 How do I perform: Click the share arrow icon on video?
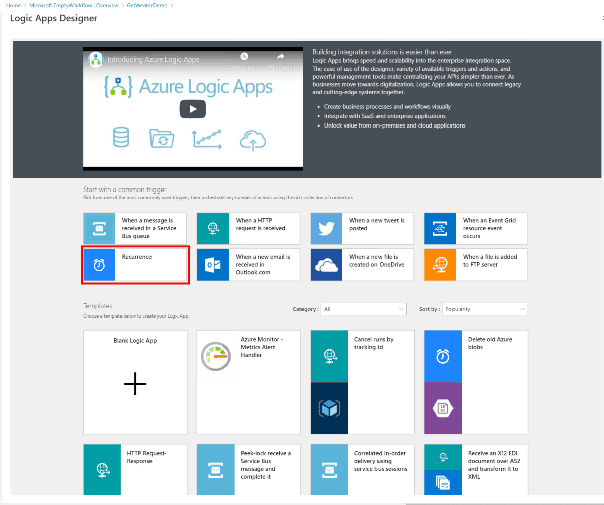tap(280, 56)
